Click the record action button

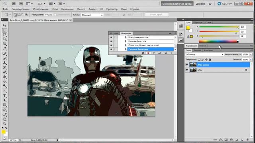point(148,53)
